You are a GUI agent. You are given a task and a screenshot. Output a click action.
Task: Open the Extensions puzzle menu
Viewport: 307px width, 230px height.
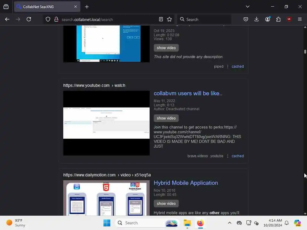click(x=278, y=19)
